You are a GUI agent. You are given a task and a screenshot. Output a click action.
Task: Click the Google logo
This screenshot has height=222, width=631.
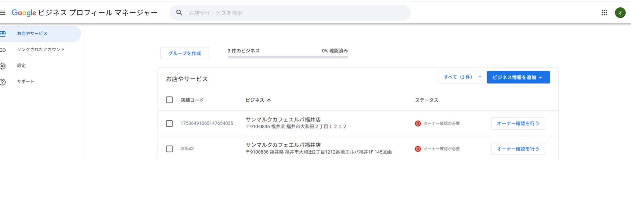pyautogui.click(x=24, y=13)
